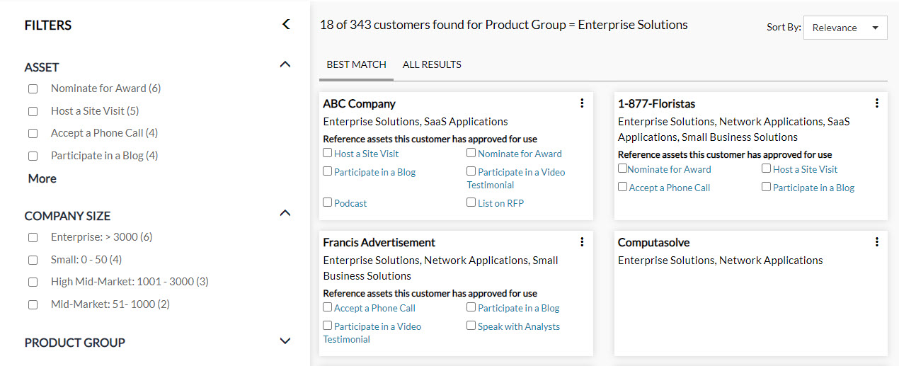
Task: Enable the Enterprise > 3000 filter
Action: click(33, 238)
